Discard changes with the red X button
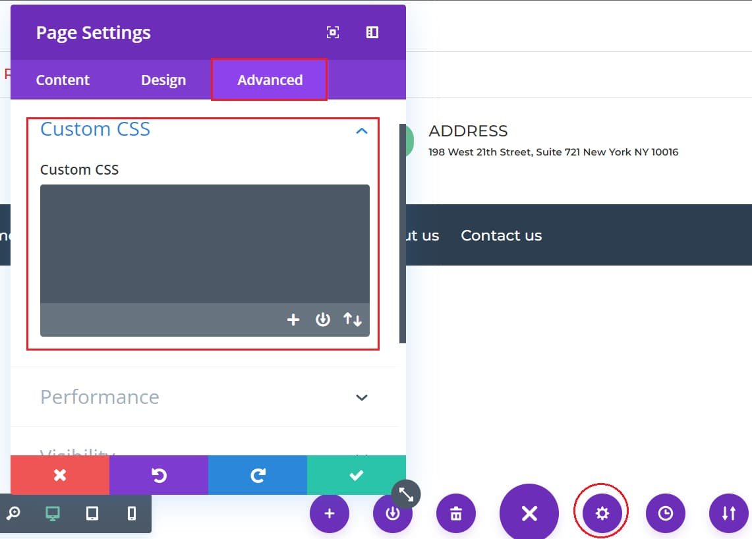The image size is (752, 539). tap(60, 474)
